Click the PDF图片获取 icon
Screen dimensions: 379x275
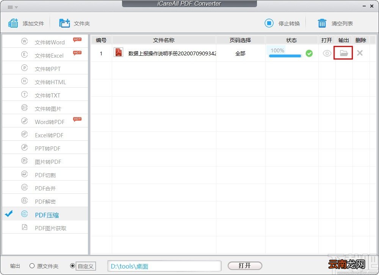point(24,227)
